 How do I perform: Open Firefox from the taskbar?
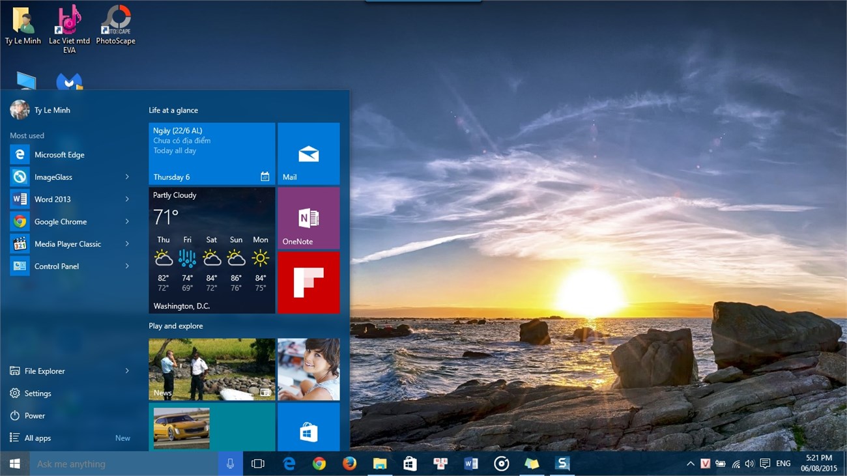coord(349,464)
